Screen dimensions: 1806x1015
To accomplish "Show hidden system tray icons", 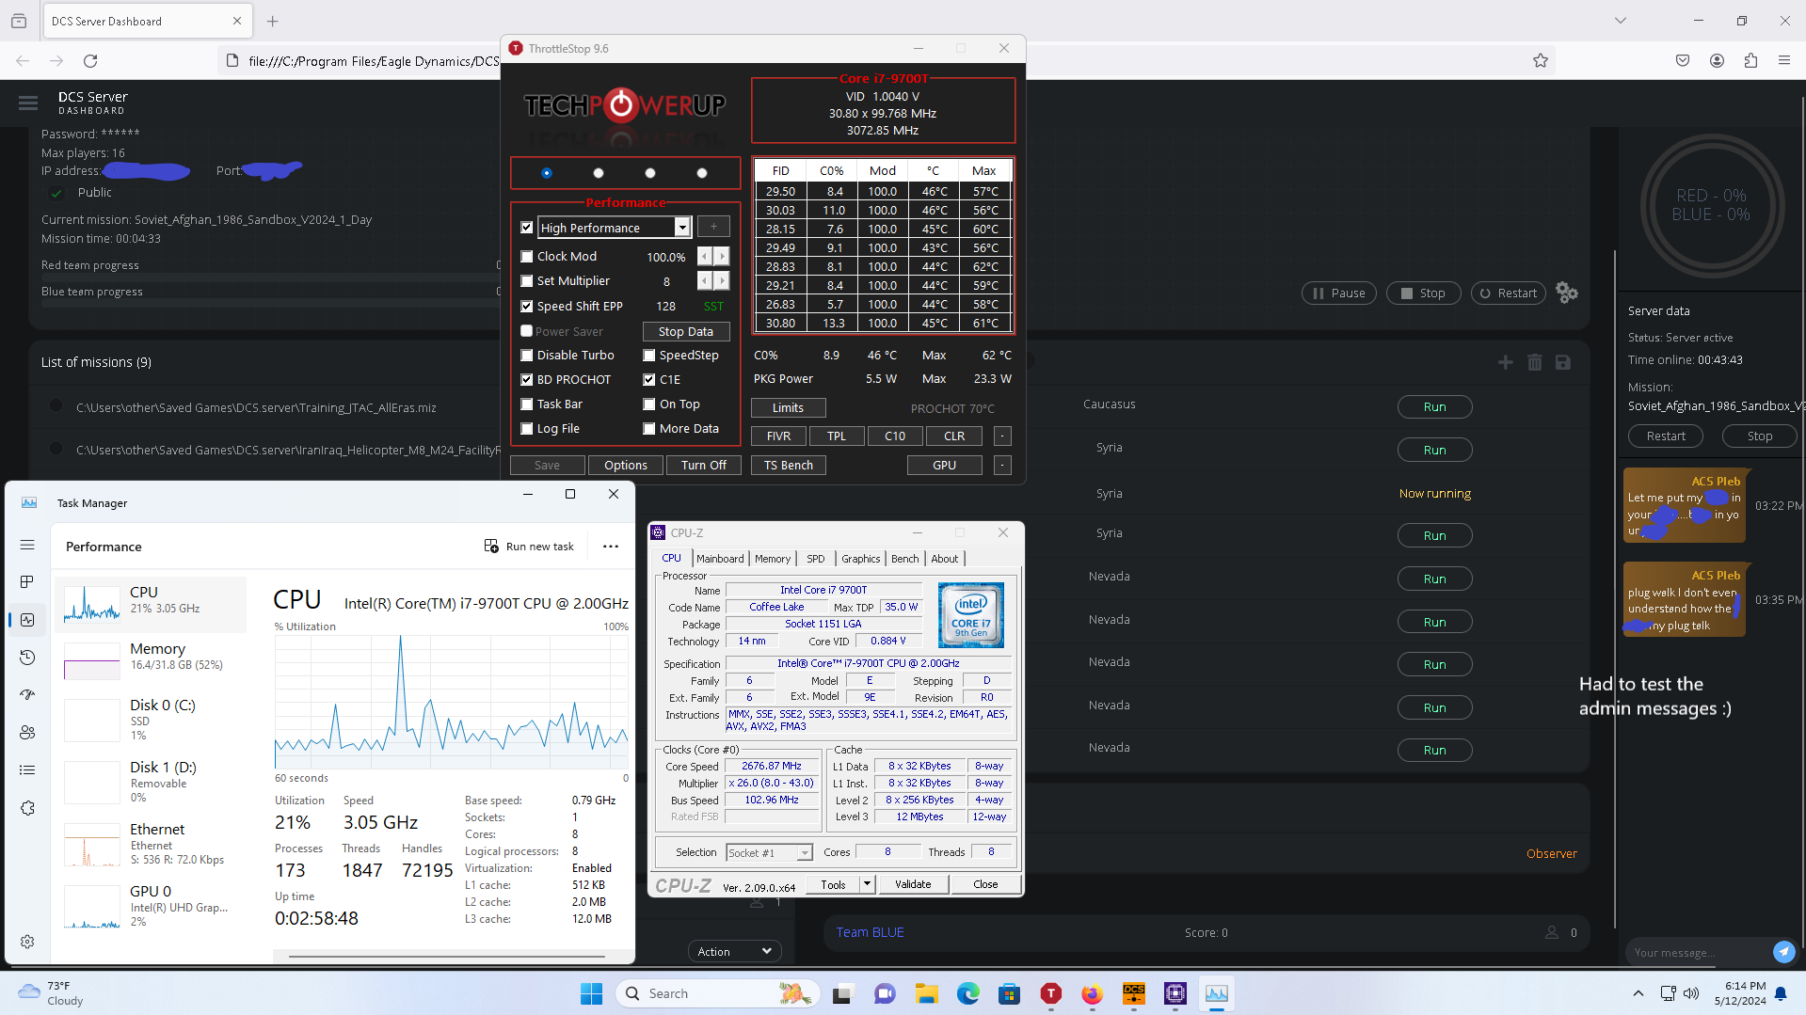I will (x=1638, y=993).
